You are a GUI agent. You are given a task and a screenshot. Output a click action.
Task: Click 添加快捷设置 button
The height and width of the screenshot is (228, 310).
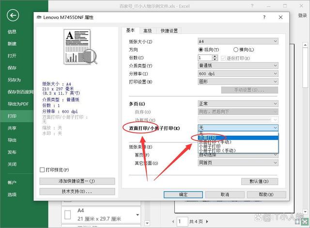(77, 181)
